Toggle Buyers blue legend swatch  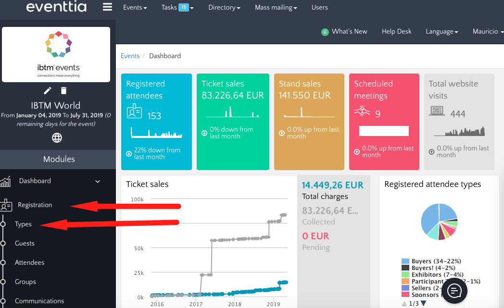pyautogui.click(x=405, y=261)
